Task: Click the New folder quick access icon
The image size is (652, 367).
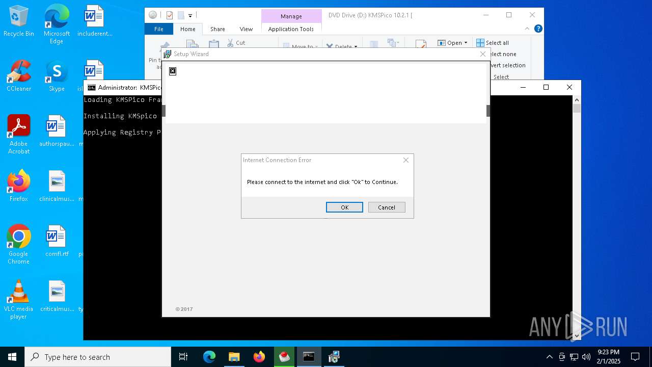Action: pos(181,15)
